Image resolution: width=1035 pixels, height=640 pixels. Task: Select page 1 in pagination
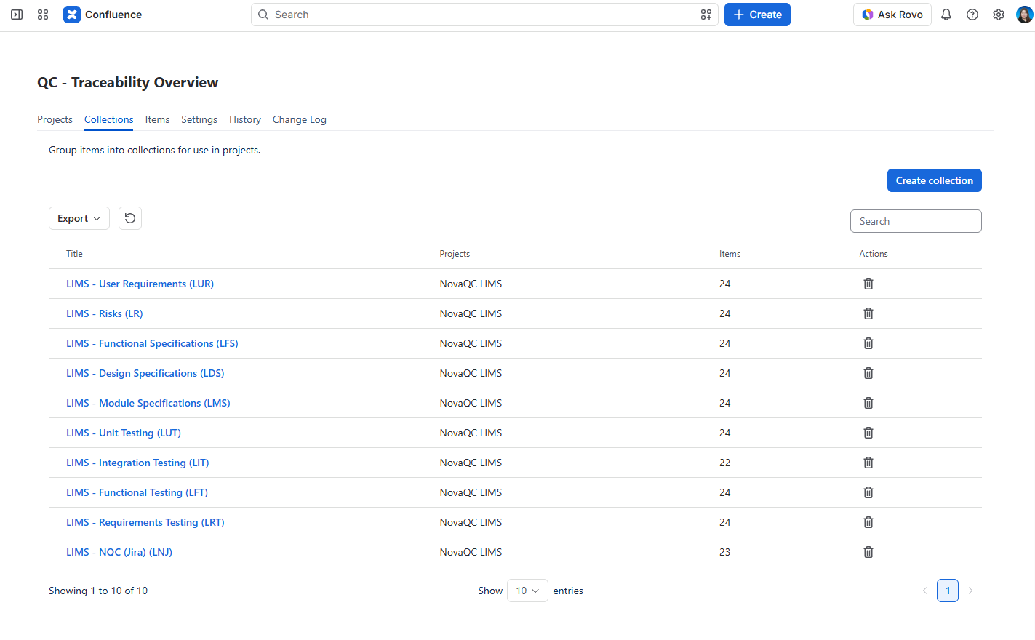tap(948, 591)
